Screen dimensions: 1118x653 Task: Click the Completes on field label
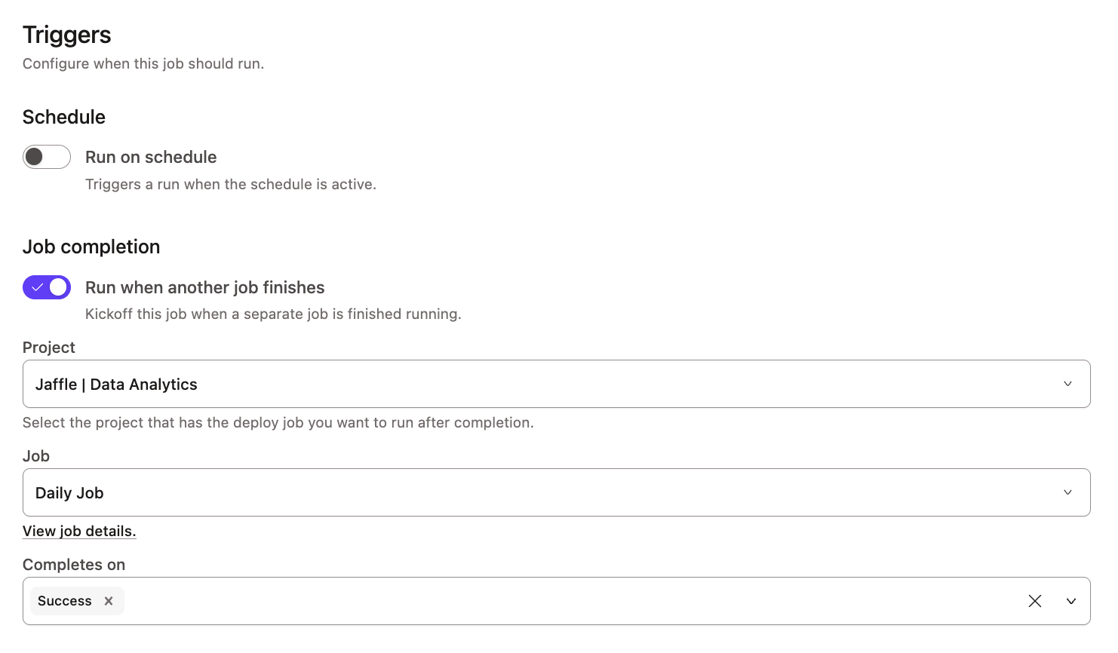[x=74, y=565]
